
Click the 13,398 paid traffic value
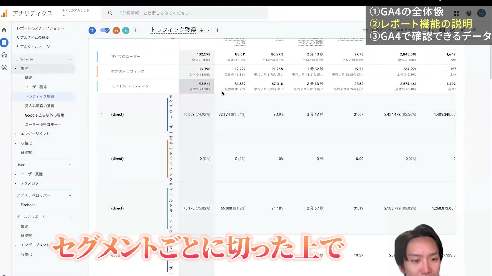click(x=204, y=69)
